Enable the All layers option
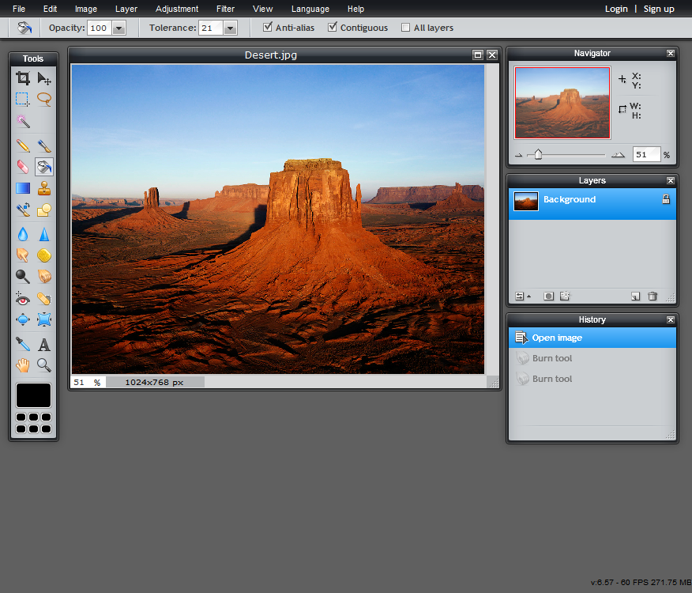Image resolution: width=692 pixels, height=593 pixels. point(404,27)
